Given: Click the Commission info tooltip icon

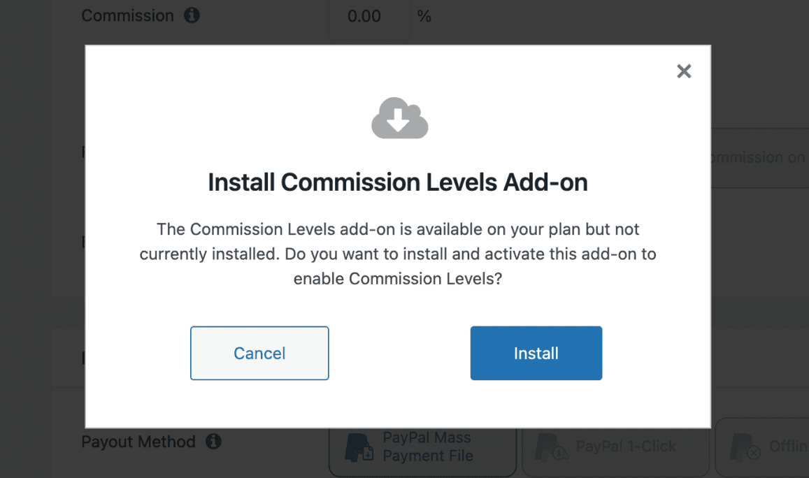Looking at the screenshot, I should [191, 15].
